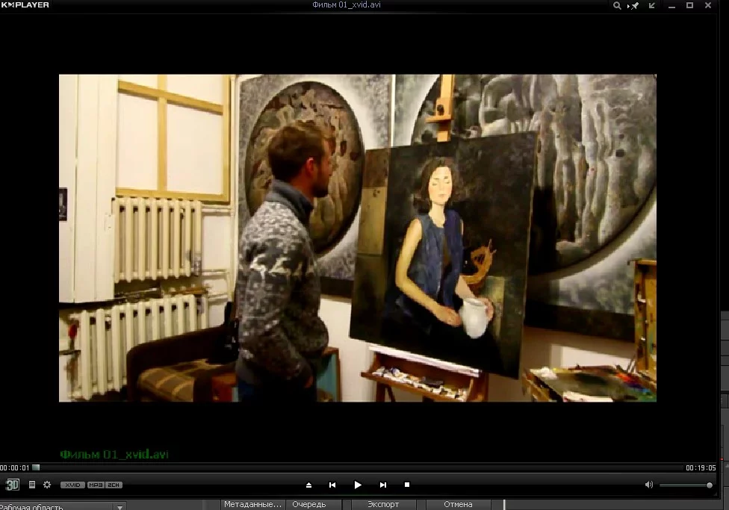The width and height of the screenshot is (729, 510).
Task: Click the XVID video codec badge
Action: (72, 485)
